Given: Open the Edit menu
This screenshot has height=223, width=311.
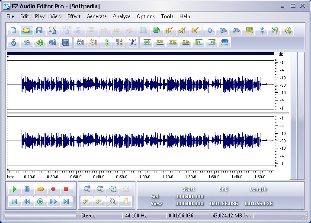Looking at the screenshot, I should point(25,16).
